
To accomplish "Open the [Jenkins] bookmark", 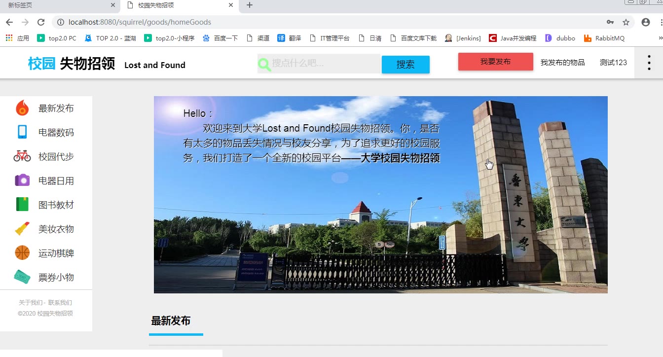I will coord(463,38).
